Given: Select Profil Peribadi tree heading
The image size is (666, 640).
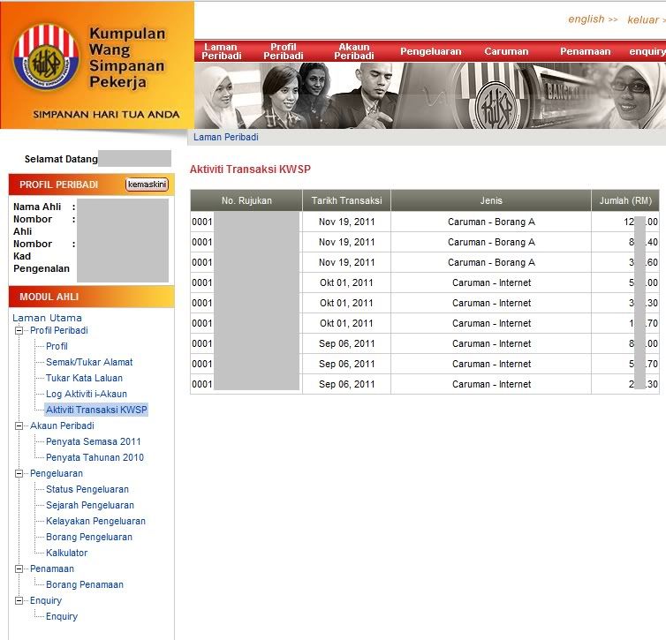Looking at the screenshot, I should tap(59, 331).
